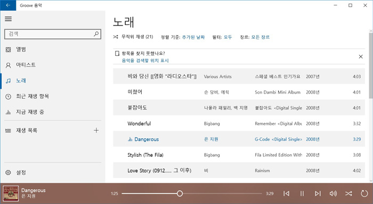This screenshot has width=373, height=204.
Task: Start 무작위 재생 (21) shuffle all
Action: click(133, 37)
